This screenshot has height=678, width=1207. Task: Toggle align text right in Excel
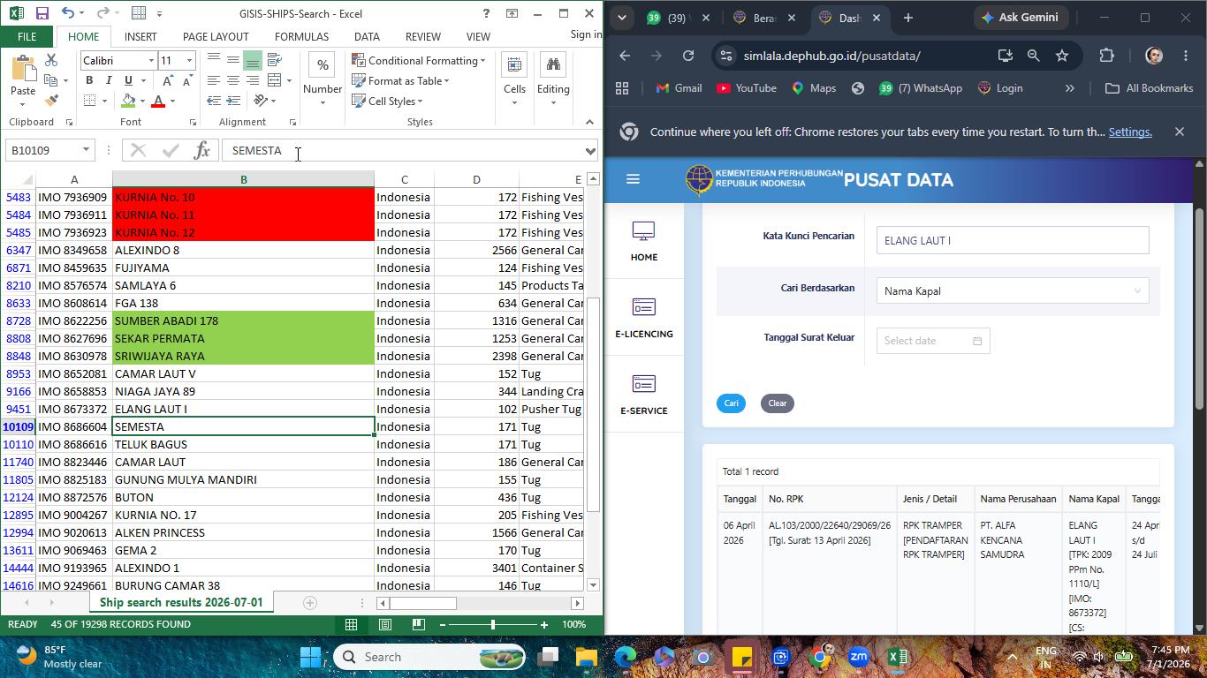pos(253,80)
